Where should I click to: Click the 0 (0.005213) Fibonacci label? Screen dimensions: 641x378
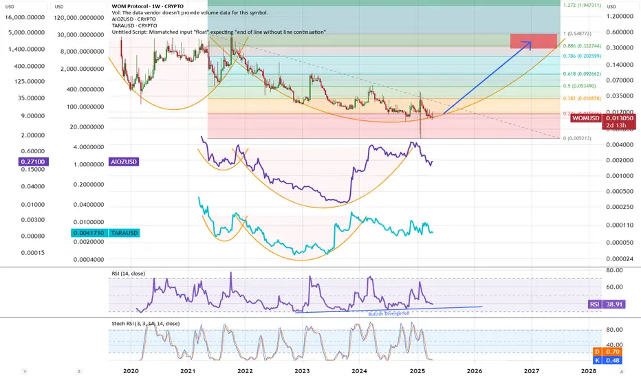(577, 138)
